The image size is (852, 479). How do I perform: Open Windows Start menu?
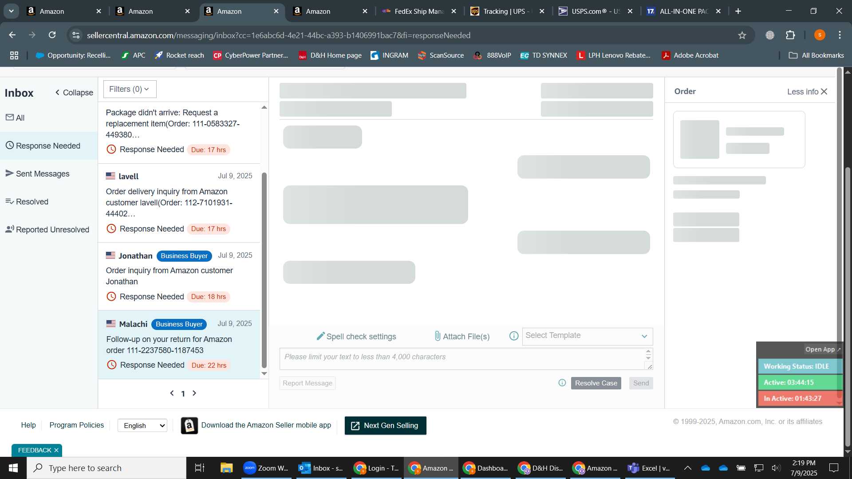[x=13, y=468]
